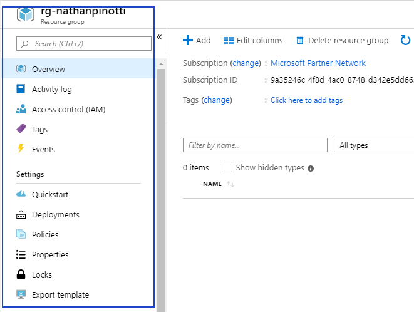The height and width of the screenshot is (312, 414).
Task: Click the Policies documents icon
Action: click(x=21, y=234)
